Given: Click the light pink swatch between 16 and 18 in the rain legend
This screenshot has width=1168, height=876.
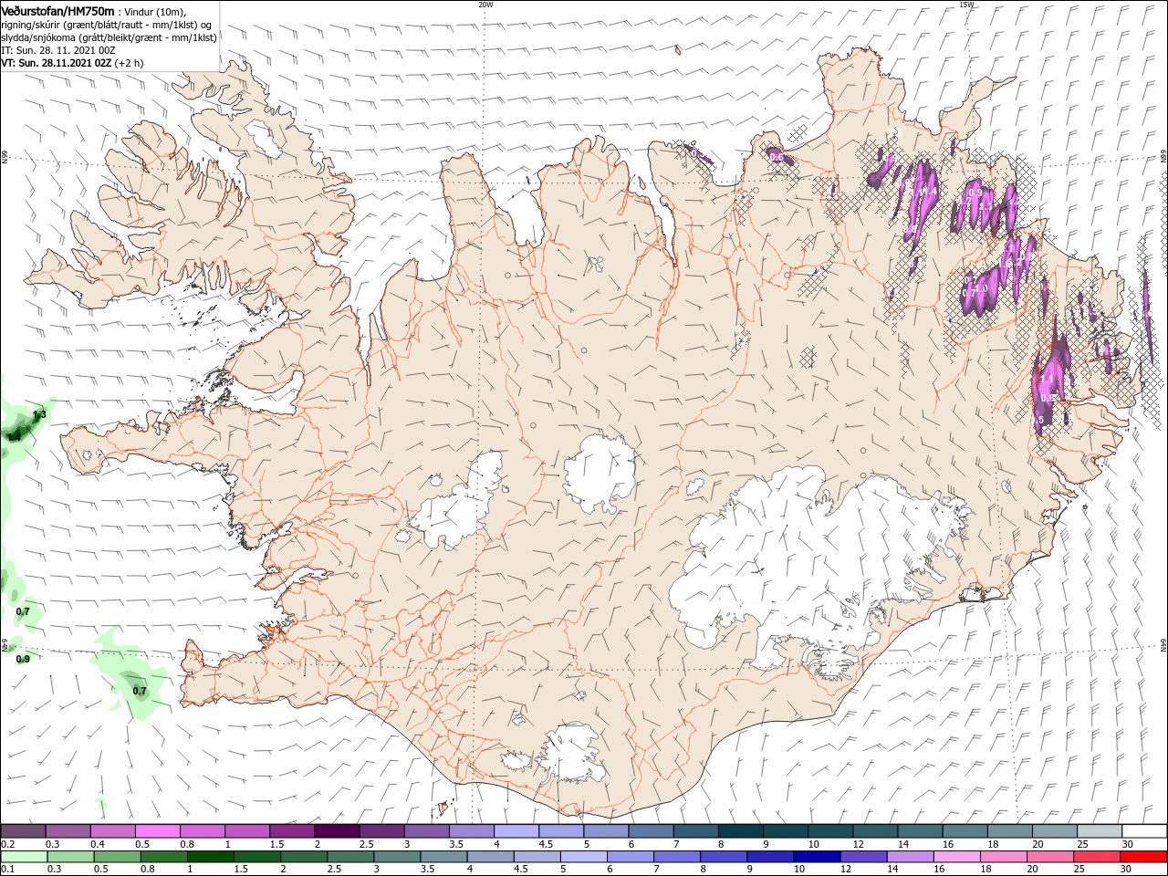Looking at the screenshot, I should (x=956, y=857).
